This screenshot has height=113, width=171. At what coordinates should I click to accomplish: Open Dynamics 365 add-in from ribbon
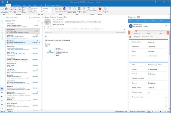[106, 10]
